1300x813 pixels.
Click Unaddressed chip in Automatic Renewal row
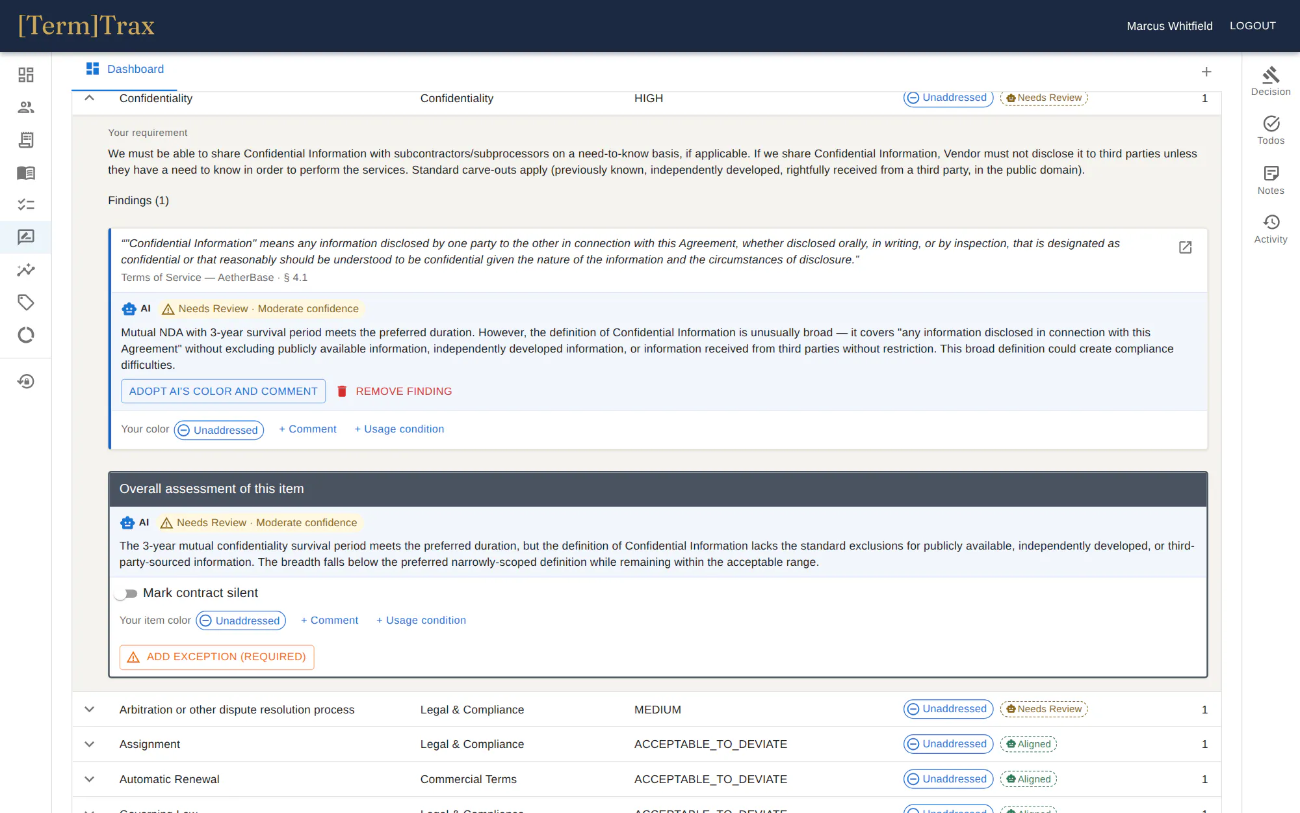pos(948,779)
